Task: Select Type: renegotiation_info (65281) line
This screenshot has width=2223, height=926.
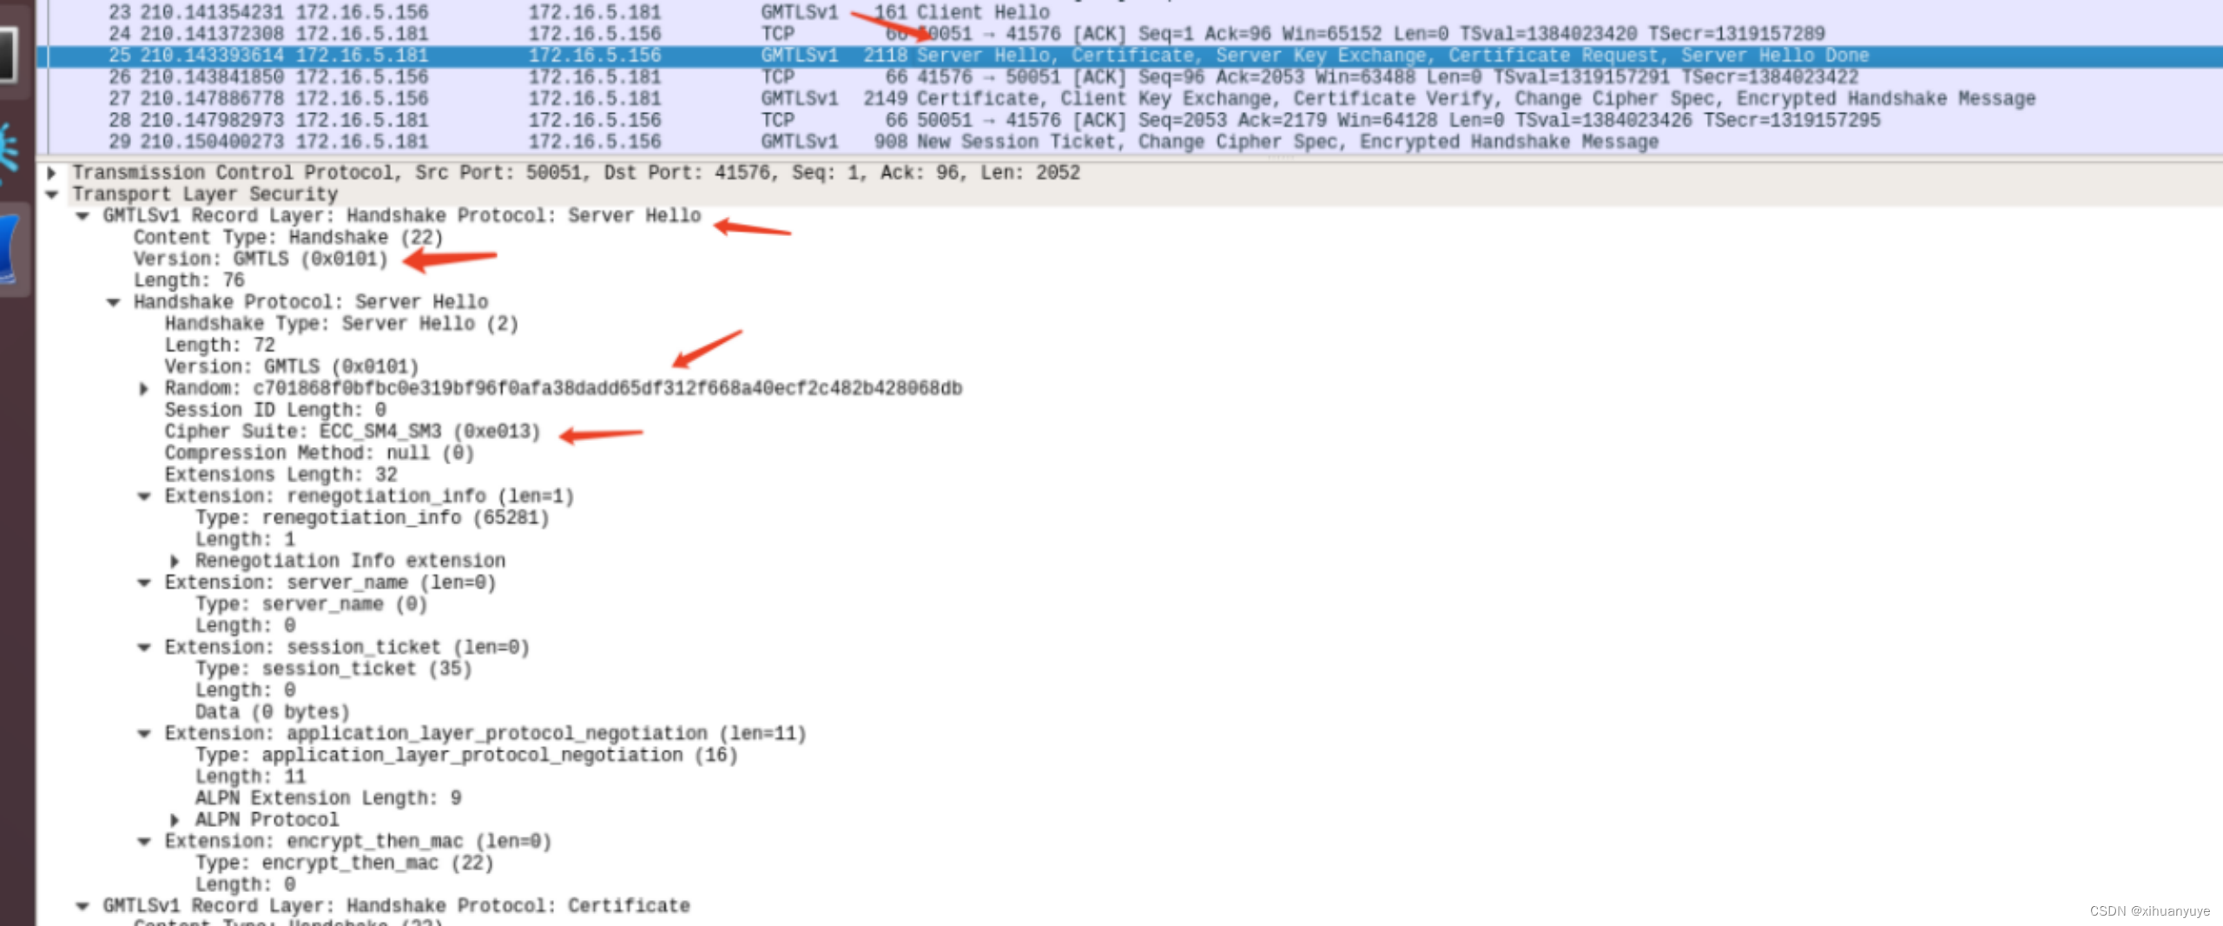Action: coord(373,518)
